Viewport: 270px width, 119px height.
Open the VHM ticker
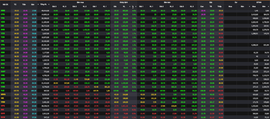3,87
